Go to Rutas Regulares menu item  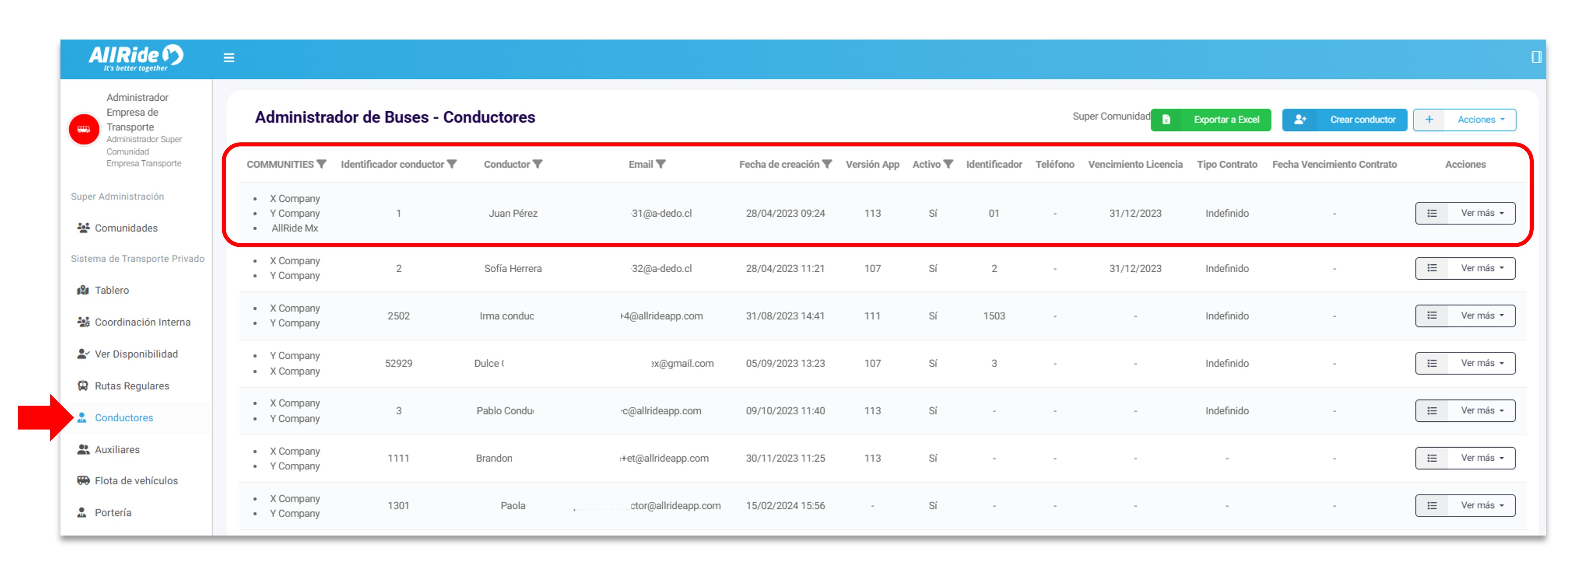click(131, 386)
